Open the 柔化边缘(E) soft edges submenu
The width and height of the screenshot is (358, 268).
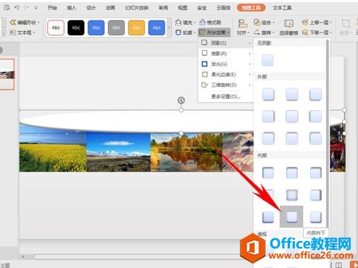click(225, 75)
